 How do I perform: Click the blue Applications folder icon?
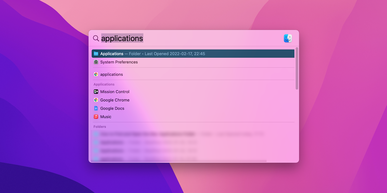coord(96,54)
